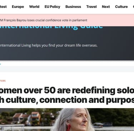Click the Next nav item
Screen dimensions: 134x131
coord(106,7)
